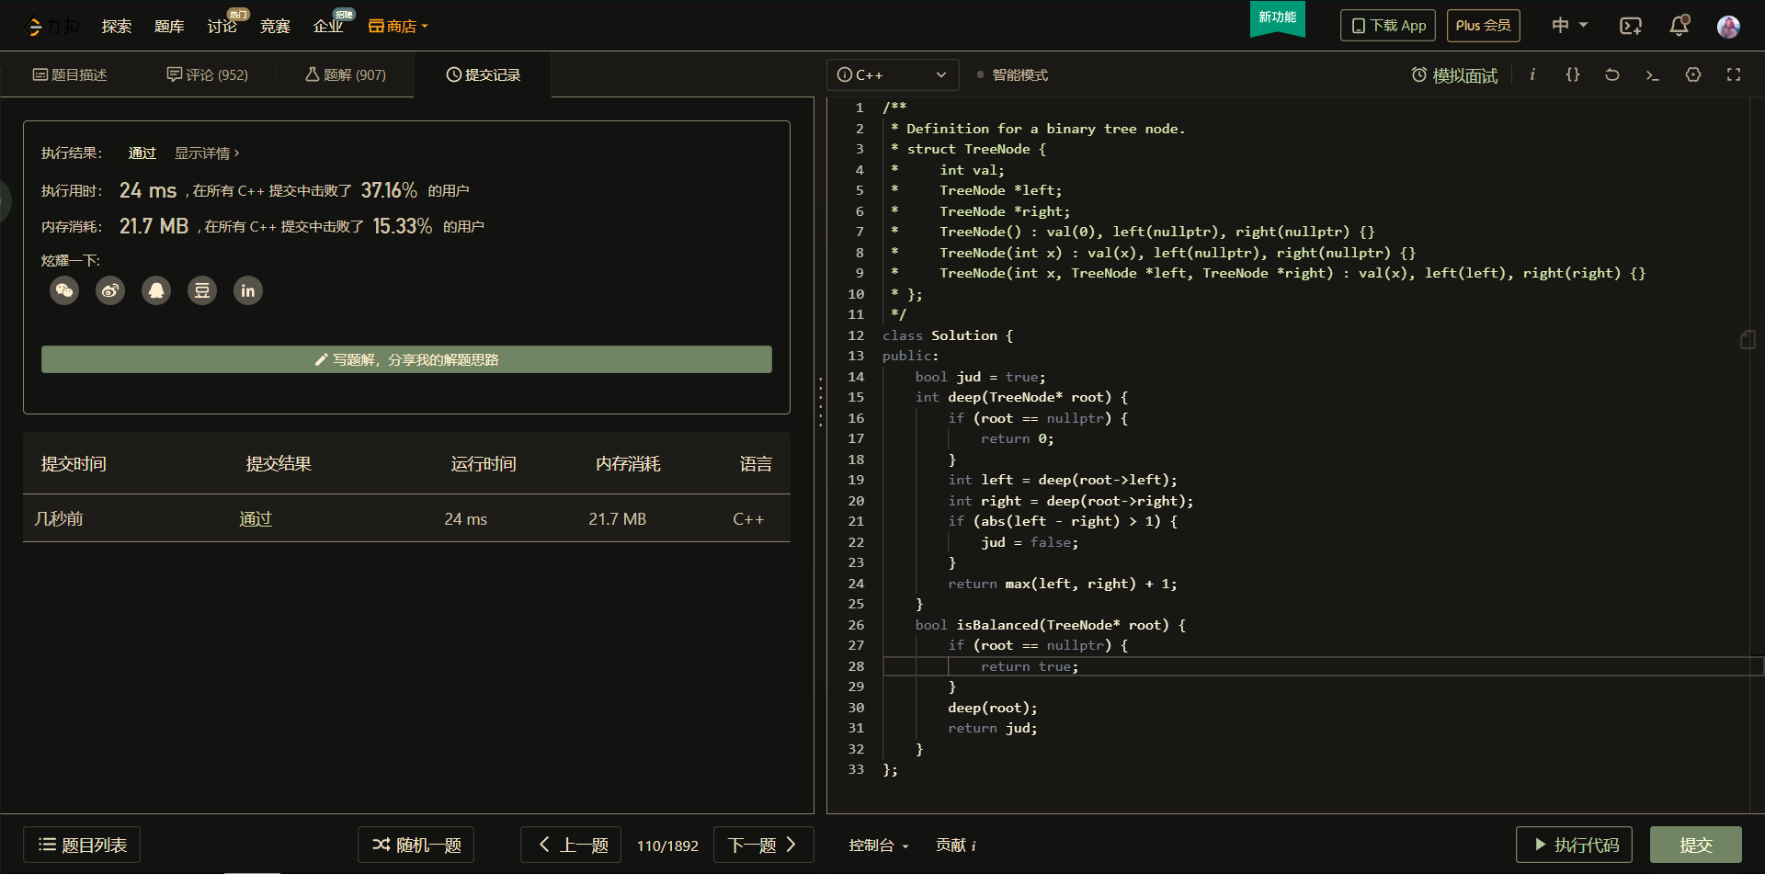This screenshot has height=874, width=1765.
Task: Open the 题库 problems menu
Action: tap(169, 26)
